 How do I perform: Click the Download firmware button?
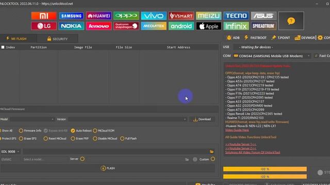tap(202, 119)
